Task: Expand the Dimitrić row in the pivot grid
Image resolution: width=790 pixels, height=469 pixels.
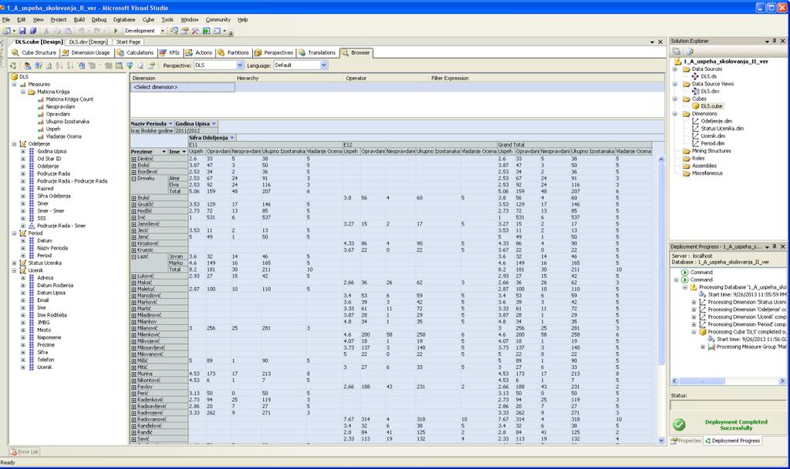Action: (134, 159)
